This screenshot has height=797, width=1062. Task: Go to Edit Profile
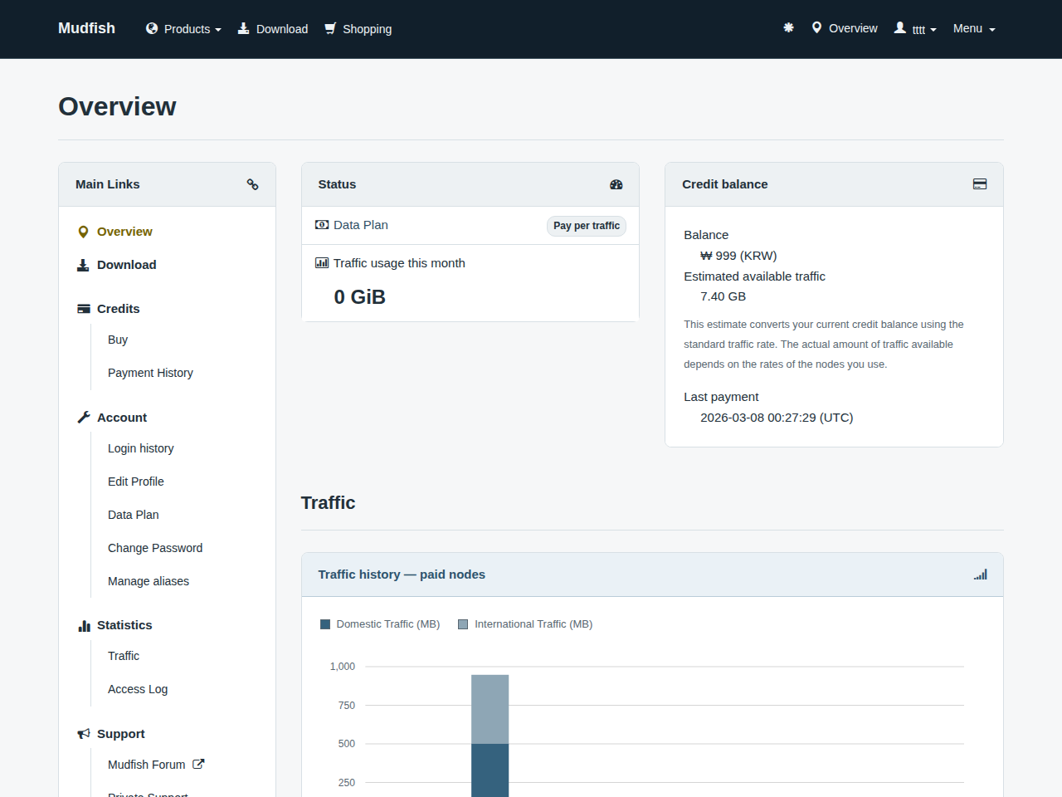point(136,482)
